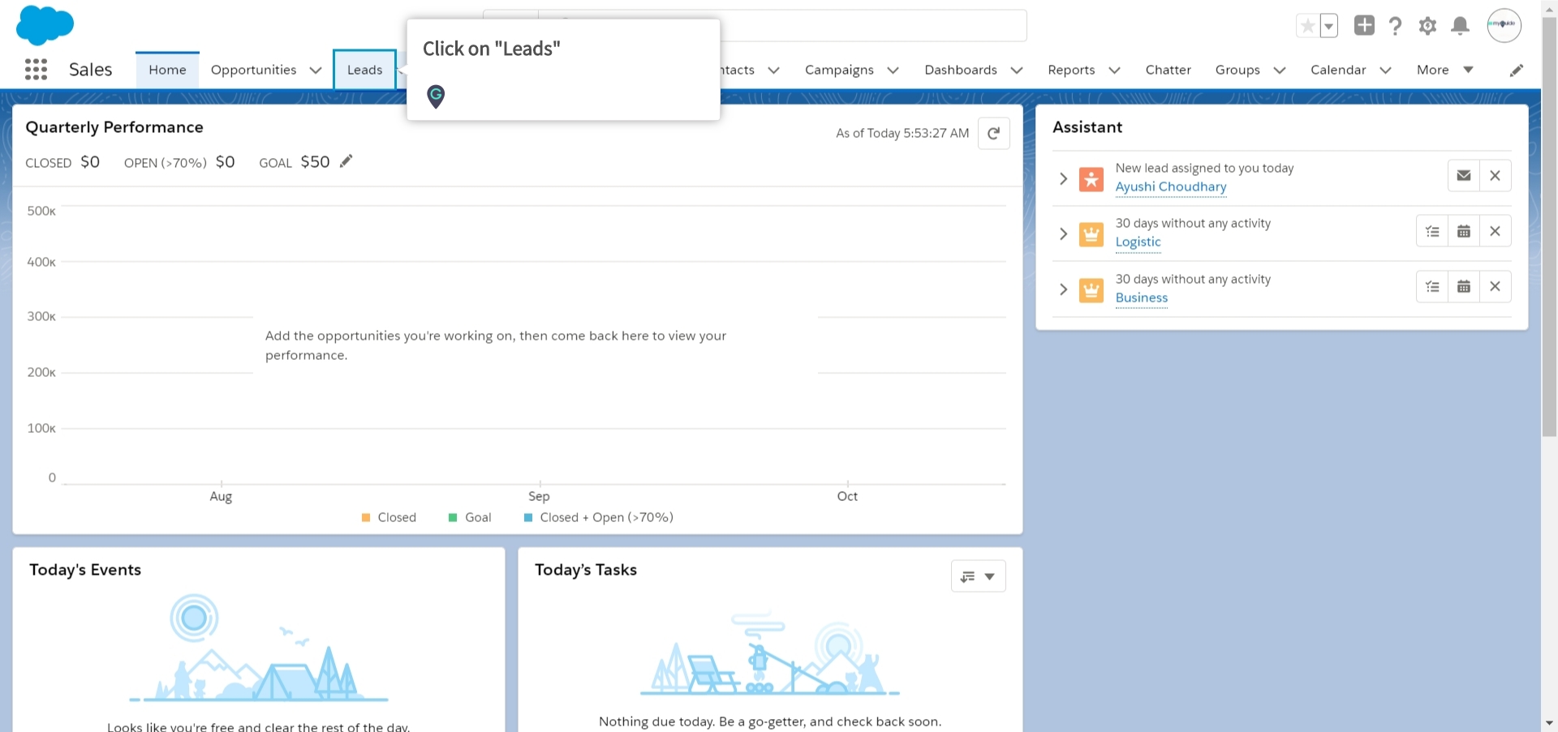Refresh the Quarterly Performance chart
This screenshot has height=732, width=1558.
(993, 133)
